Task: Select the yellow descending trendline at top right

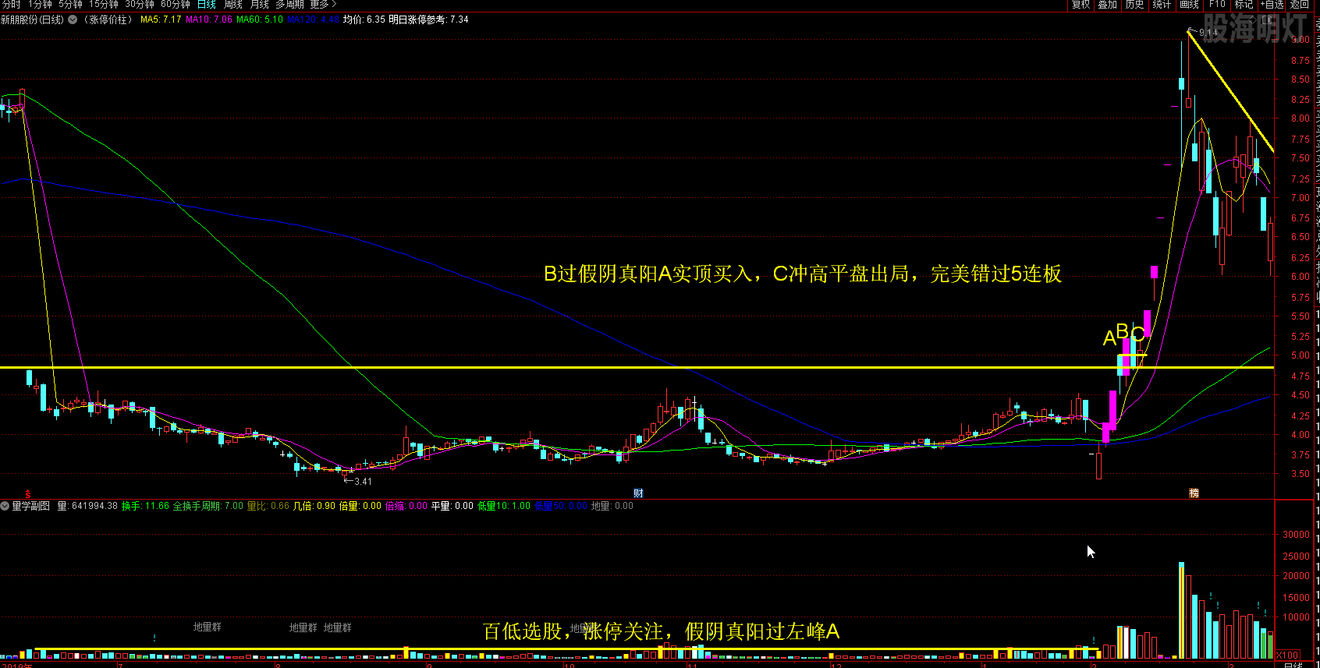Action: coord(1230,90)
